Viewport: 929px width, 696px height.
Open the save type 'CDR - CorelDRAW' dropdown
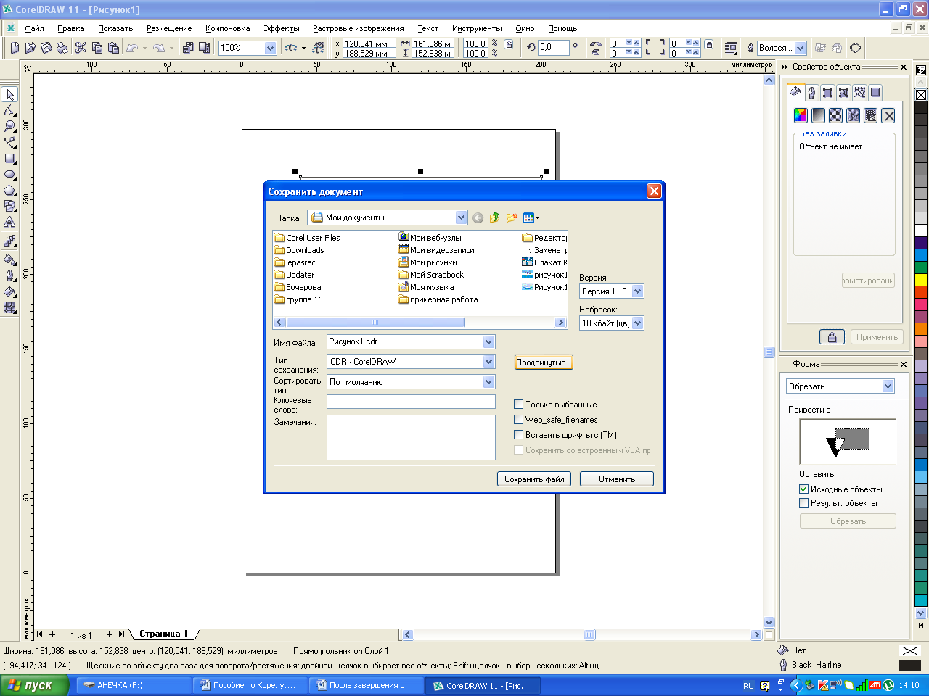click(488, 362)
